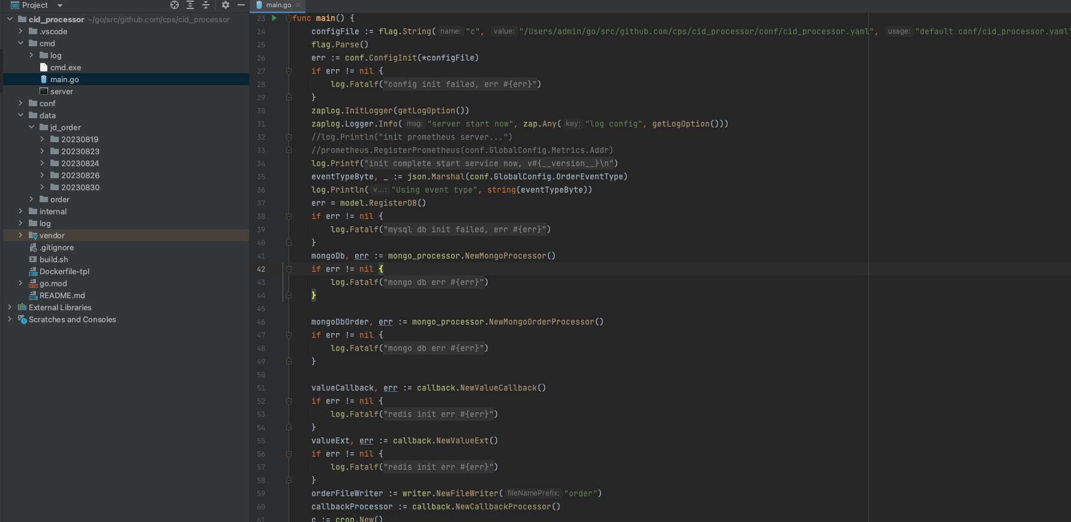1071x522 pixels.
Task: Click the cmd.exe file icon
Action: pyautogui.click(x=44, y=67)
